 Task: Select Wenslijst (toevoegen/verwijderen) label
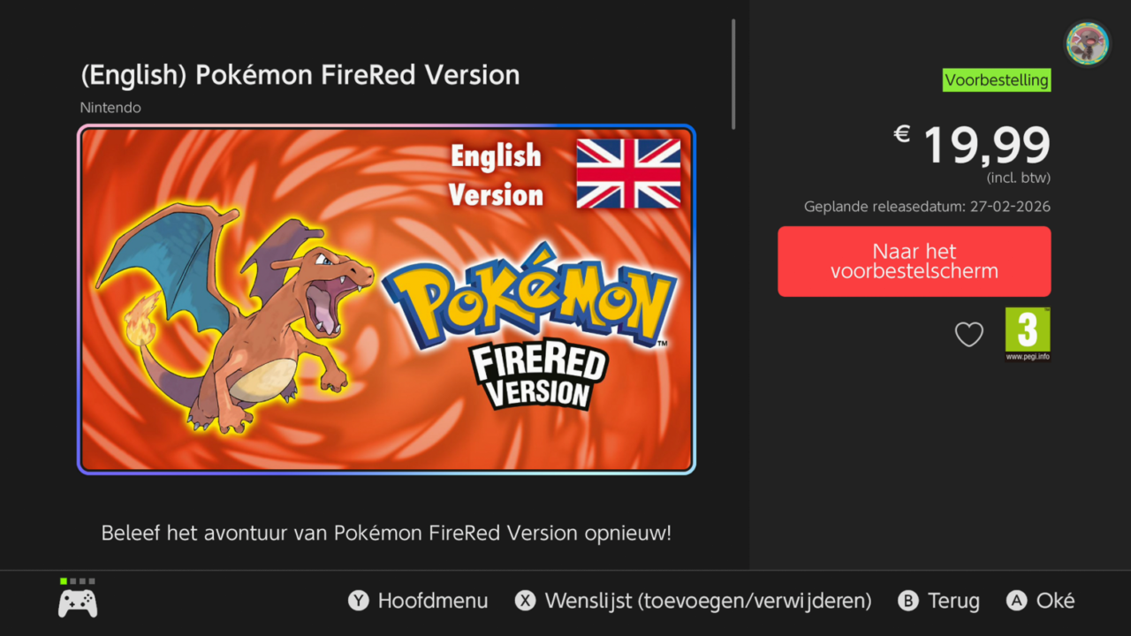coord(708,602)
